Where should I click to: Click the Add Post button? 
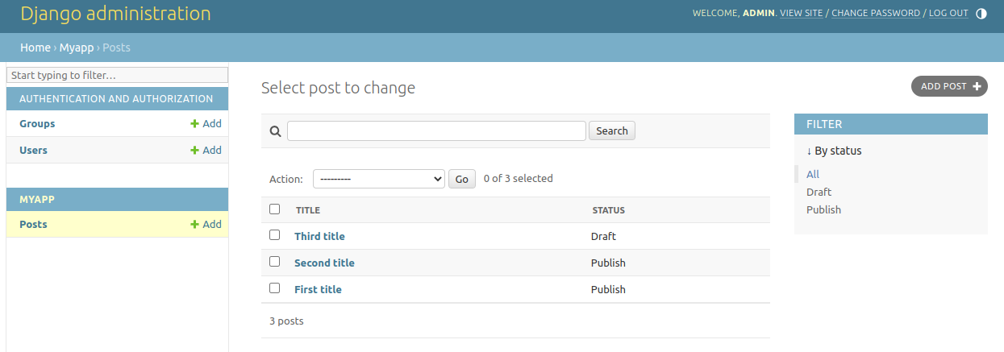tap(949, 86)
